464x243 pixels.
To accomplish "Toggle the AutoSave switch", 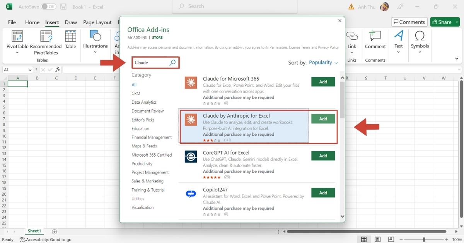I will pos(49,7).
